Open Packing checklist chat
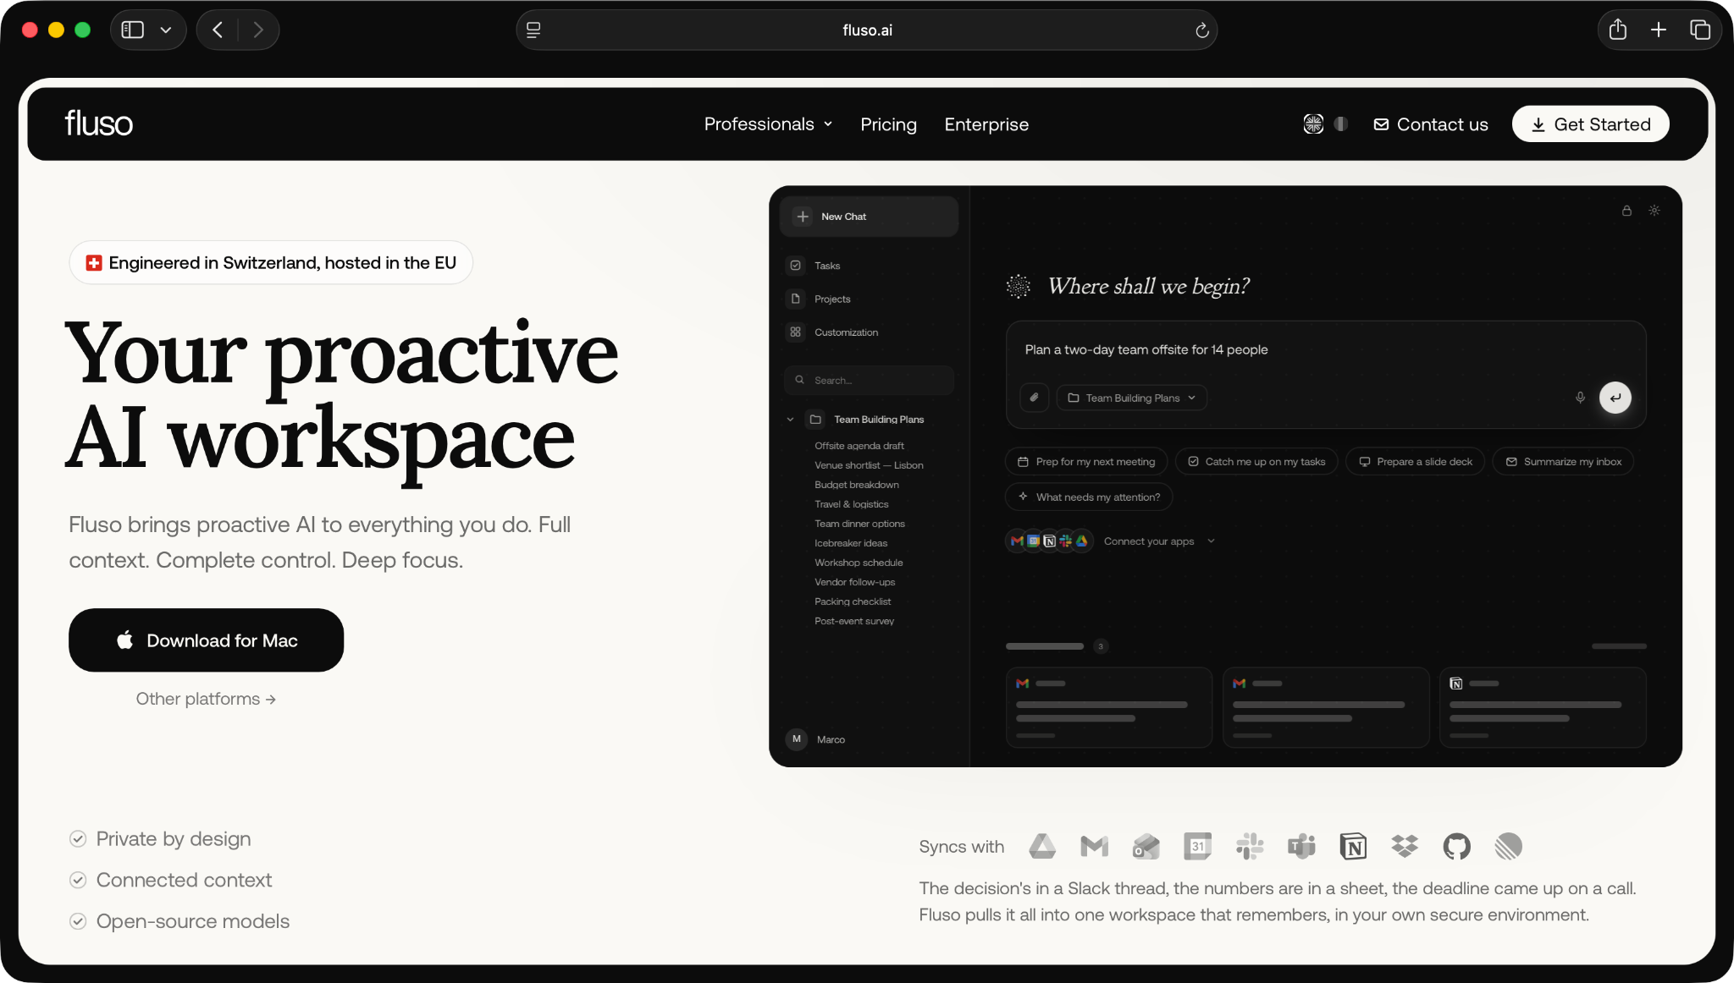Image resolution: width=1734 pixels, height=983 pixels. [x=853, y=601]
